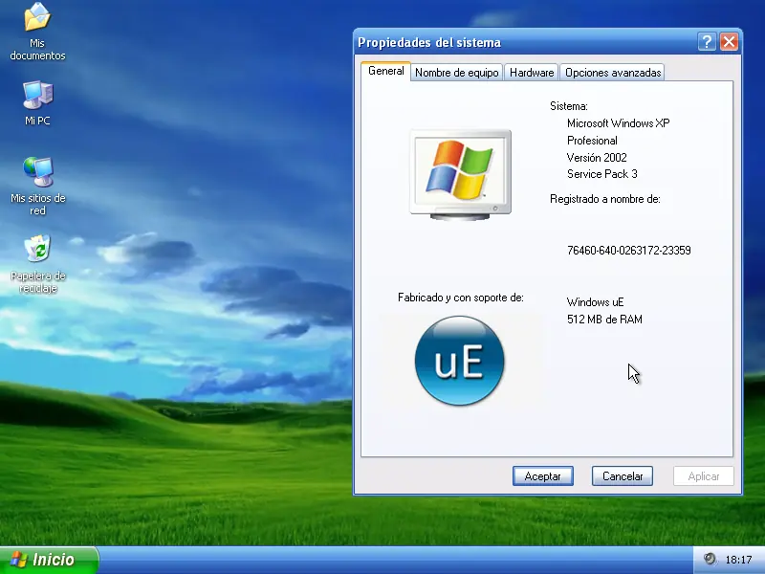Click the Windows XP monitor logo image
Image resolution: width=765 pixels, height=574 pixels.
click(460, 174)
